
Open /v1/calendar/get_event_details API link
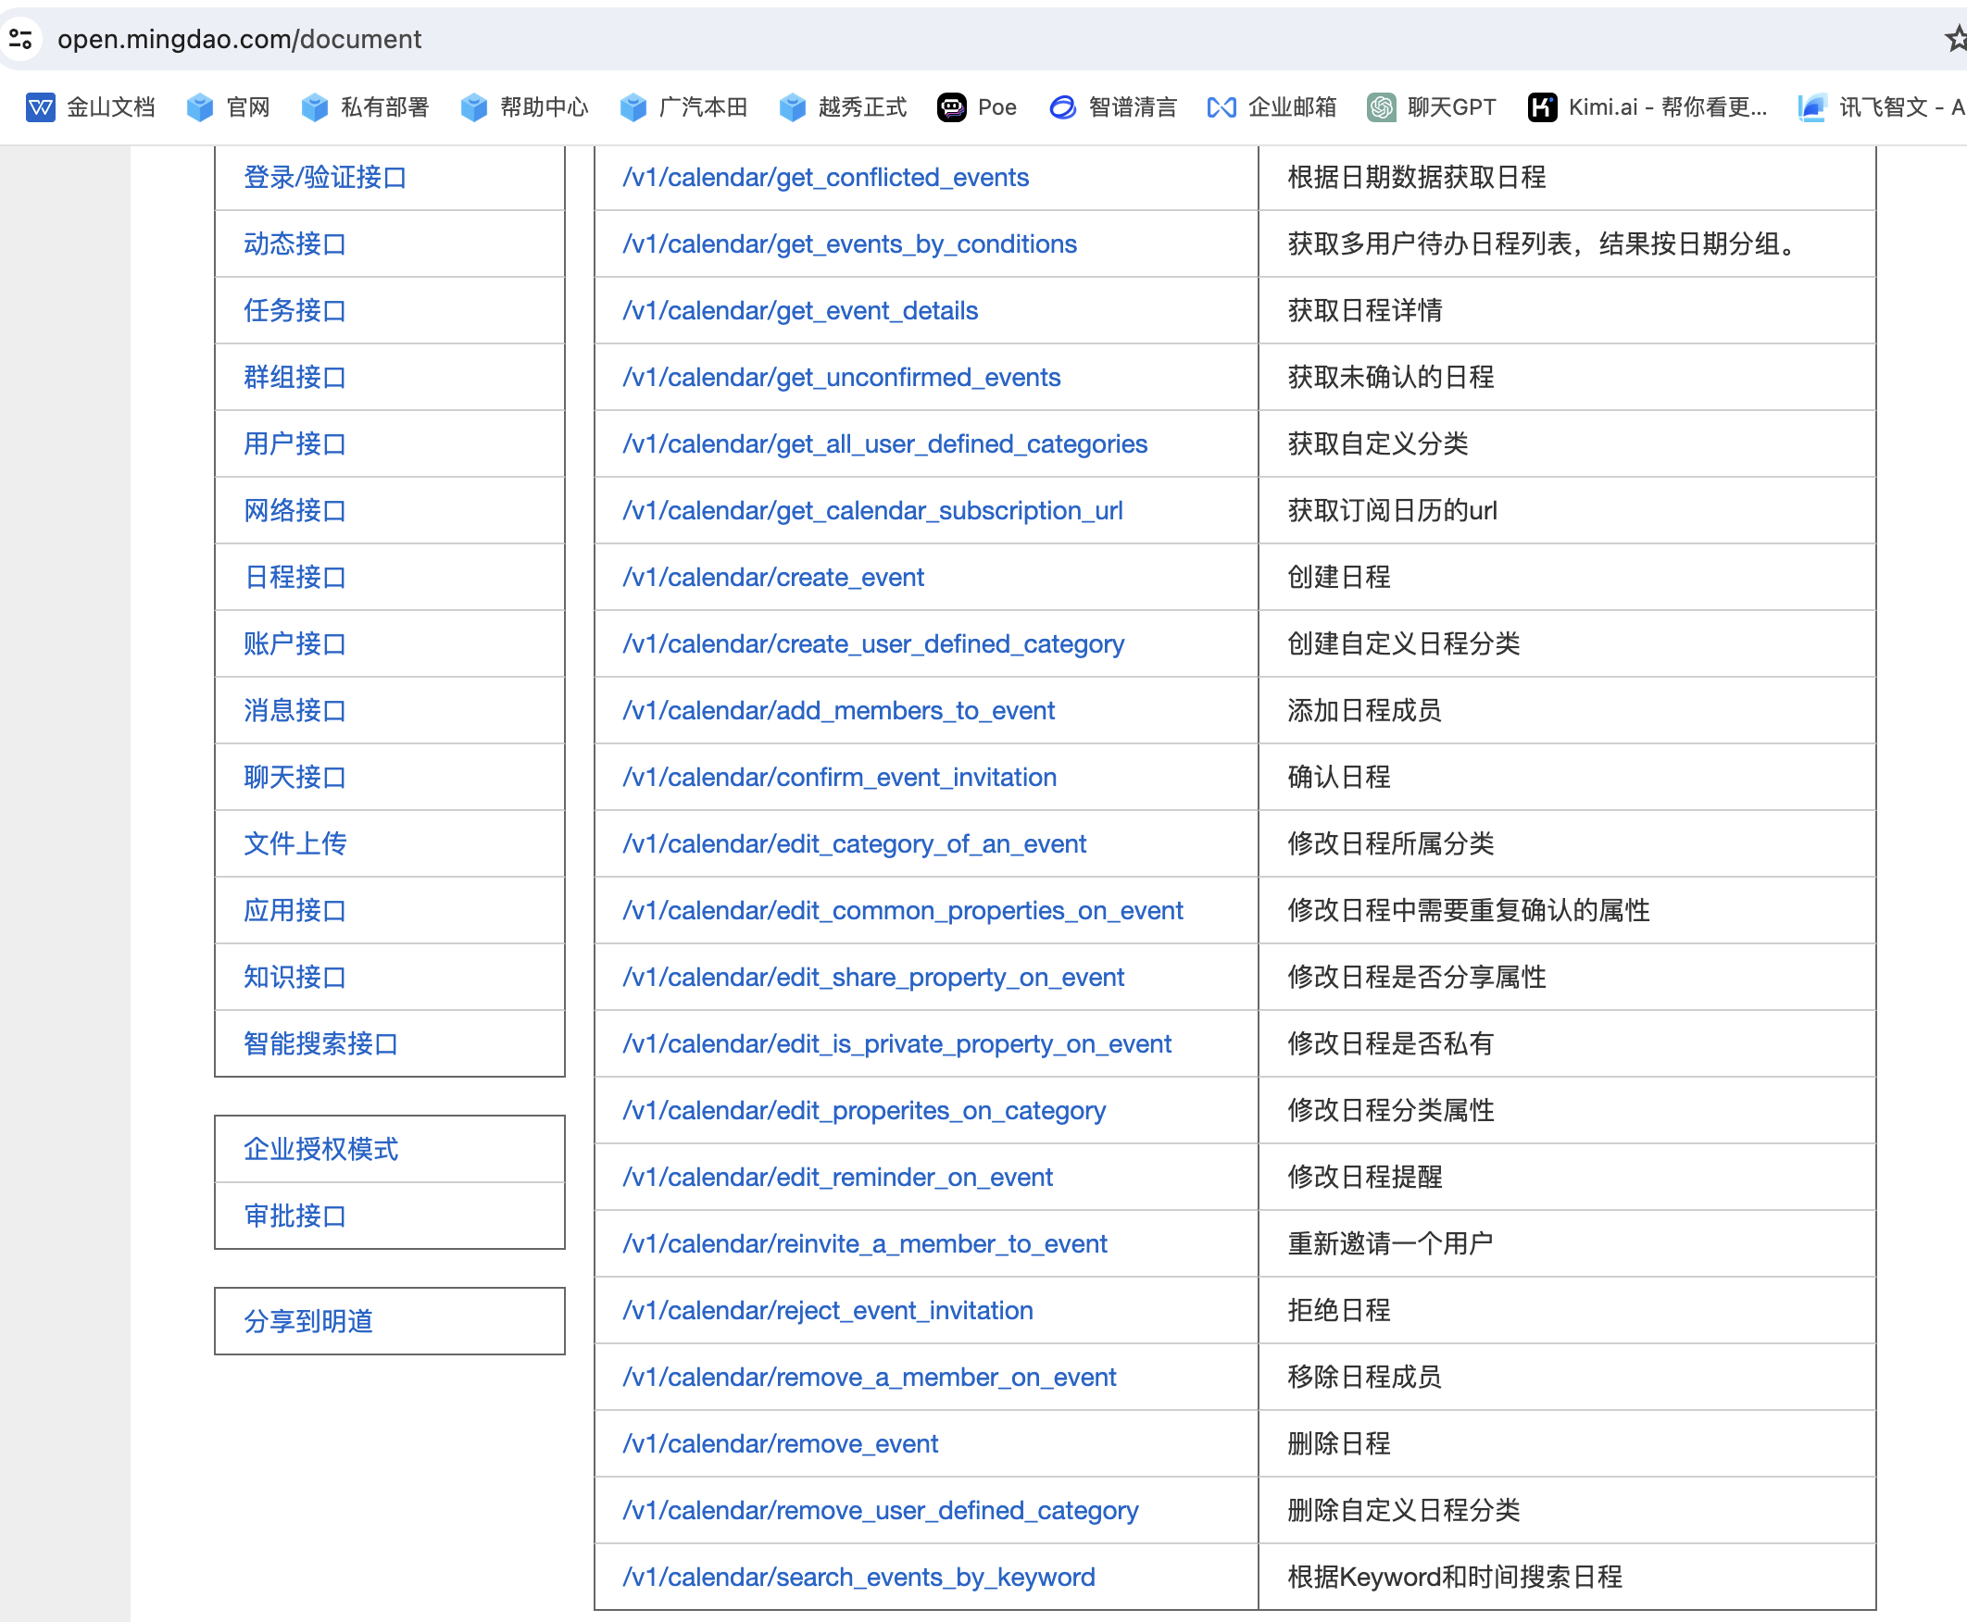pos(800,310)
